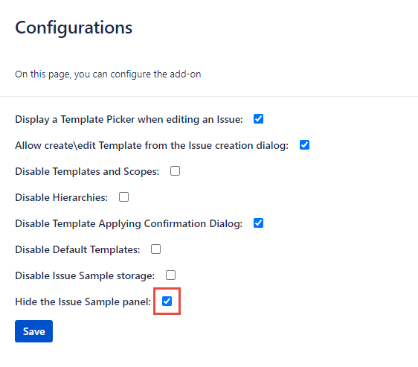Uncheck Display a Template Picker when editing checkbox

pyautogui.click(x=258, y=119)
